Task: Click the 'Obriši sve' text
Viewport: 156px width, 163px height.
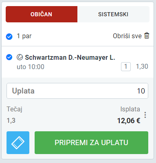Action: (x=127, y=36)
